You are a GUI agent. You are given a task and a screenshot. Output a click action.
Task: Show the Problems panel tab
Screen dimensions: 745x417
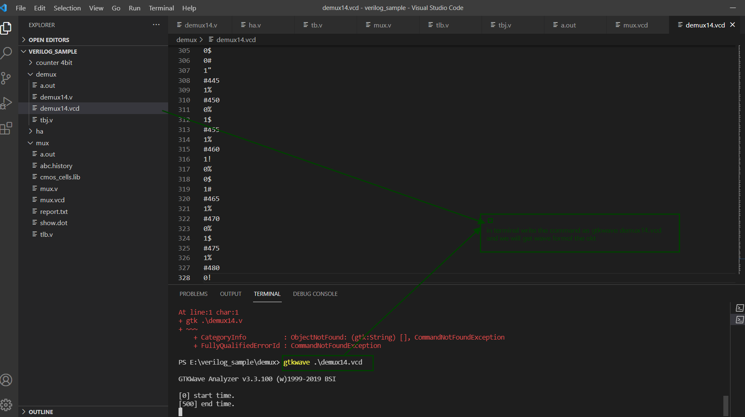coord(194,294)
